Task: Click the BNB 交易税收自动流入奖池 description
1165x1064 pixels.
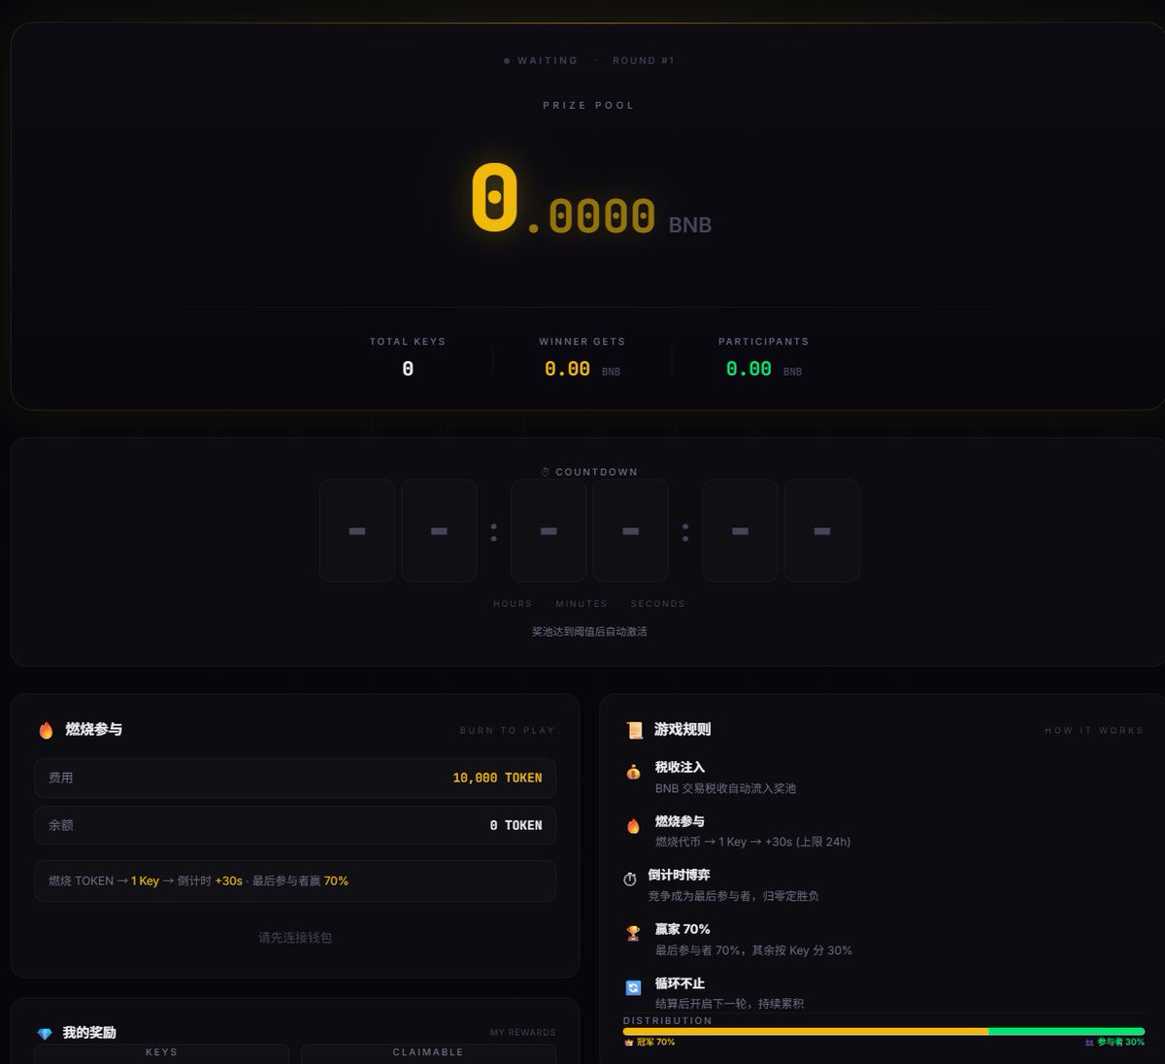Action: pos(725,788)
